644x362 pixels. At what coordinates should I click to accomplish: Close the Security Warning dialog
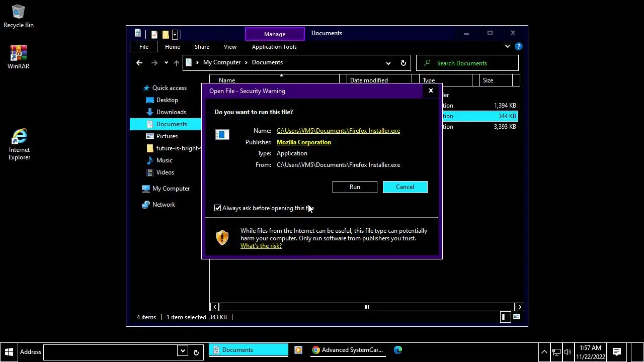click(x=431, y=90)
